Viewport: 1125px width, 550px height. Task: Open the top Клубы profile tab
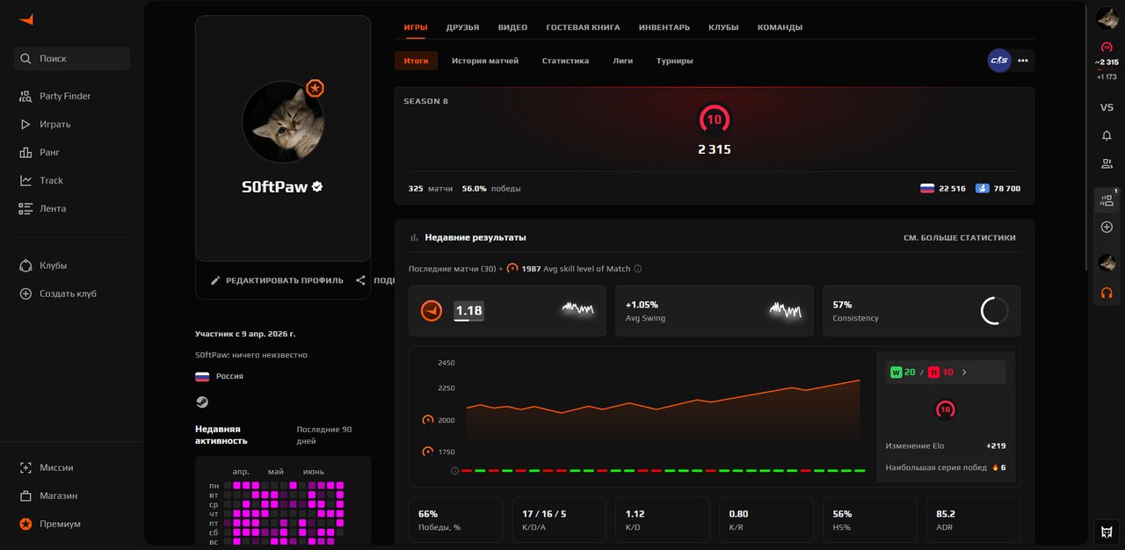pyautogui.click(x=723, y=27)
